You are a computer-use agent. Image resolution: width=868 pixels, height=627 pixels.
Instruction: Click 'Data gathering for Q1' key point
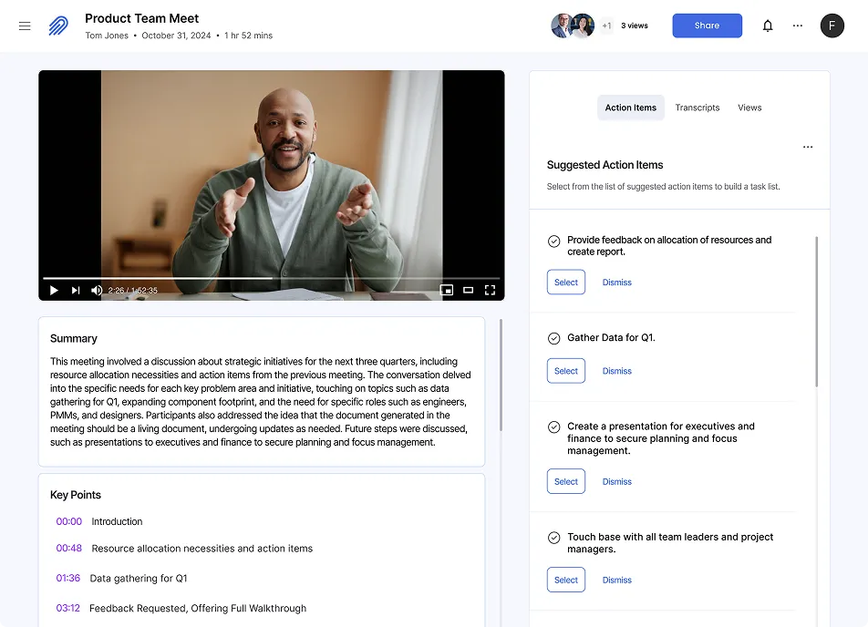click(x=139, y=579)
